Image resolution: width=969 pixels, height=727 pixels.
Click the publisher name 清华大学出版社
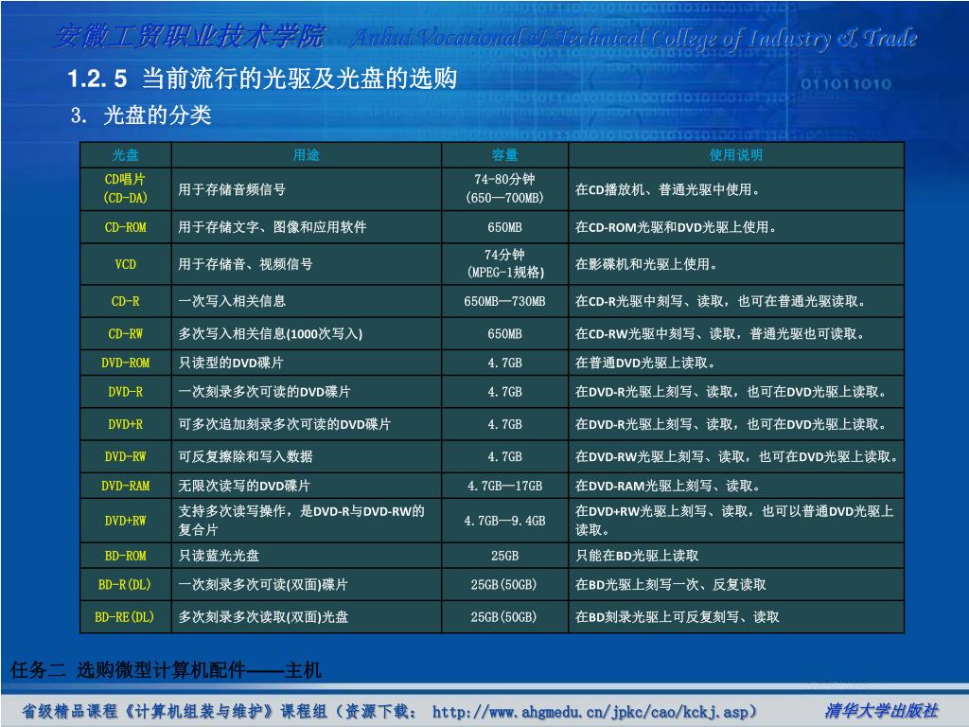(x=881, y=711)
